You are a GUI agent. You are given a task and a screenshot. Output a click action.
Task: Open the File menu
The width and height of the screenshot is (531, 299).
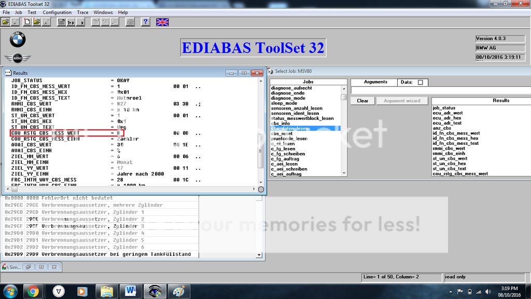(x=6, y=12)
